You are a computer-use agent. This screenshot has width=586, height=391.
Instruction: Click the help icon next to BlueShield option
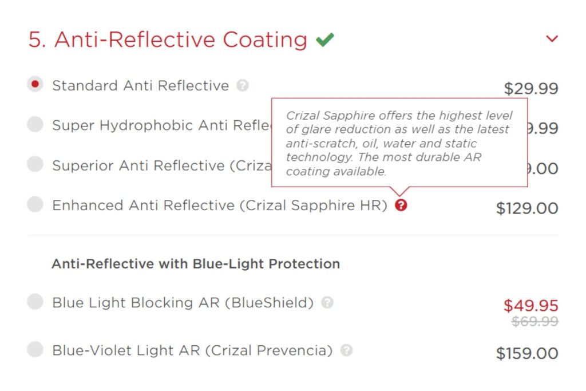coord(328,303)
